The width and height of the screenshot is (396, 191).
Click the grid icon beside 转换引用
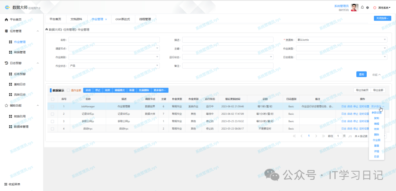click(11, 116)
